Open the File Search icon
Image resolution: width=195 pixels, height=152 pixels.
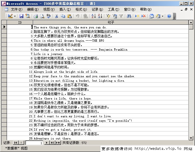click(x=28, y=16)
